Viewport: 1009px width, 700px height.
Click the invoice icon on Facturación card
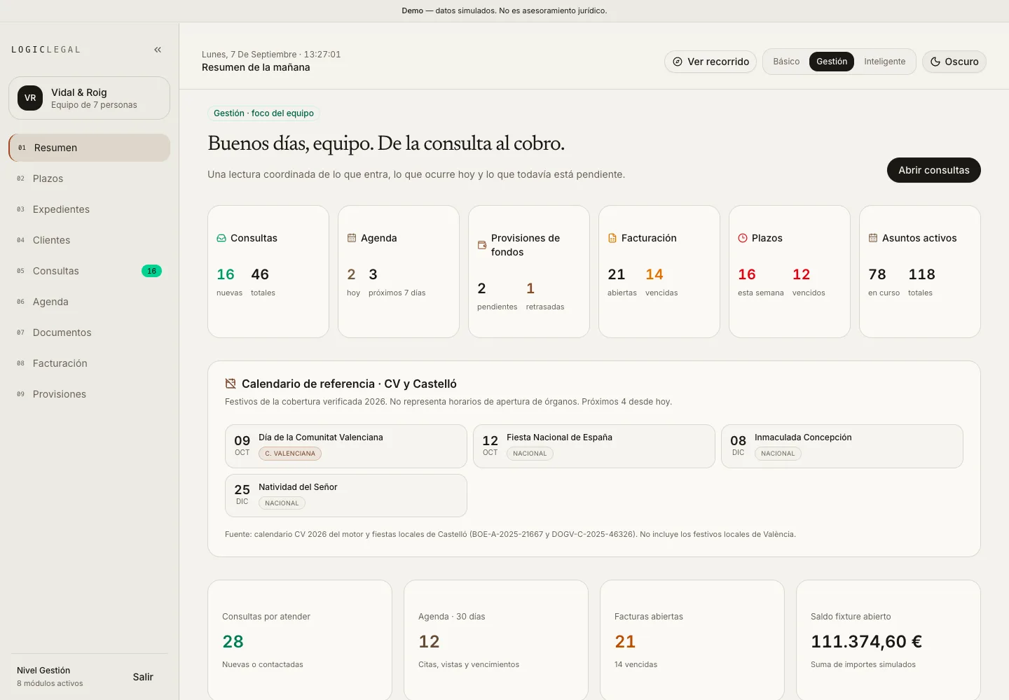point(612,238)
